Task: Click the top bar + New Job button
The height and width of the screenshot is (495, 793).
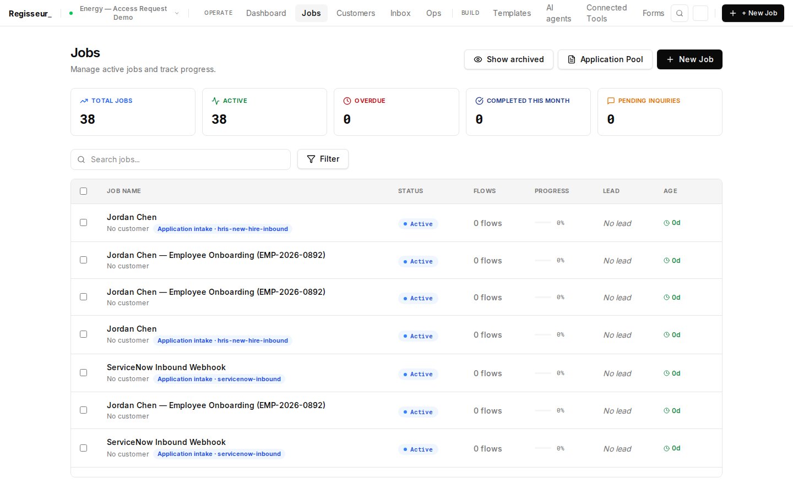Action: (753, 13)
